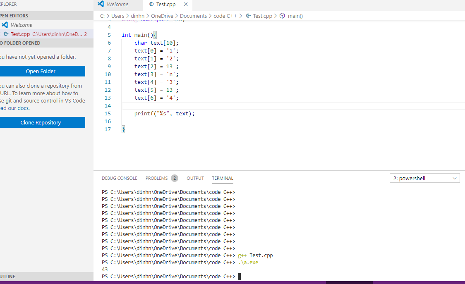Select the 'code C++' breadcrumb folder

click(x=225, y=16)
